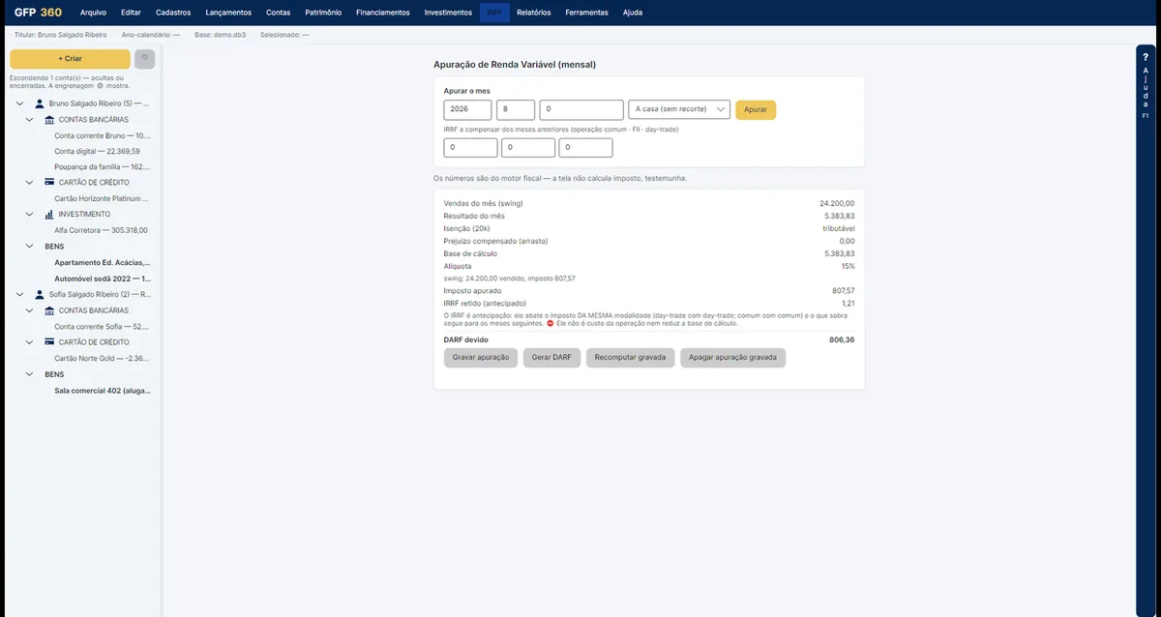Focus the month field showing 8
The image size is (1161, 617).
pyautogui.click(x=516, y=110)
